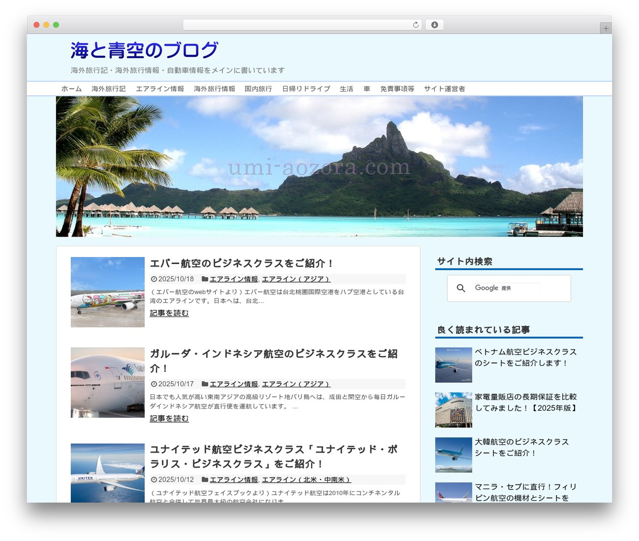Screen dimensions: 639x541
Task: Click the Hello Kitty EVA Air plane thumbnail
Action: click(x=107, y=292)
